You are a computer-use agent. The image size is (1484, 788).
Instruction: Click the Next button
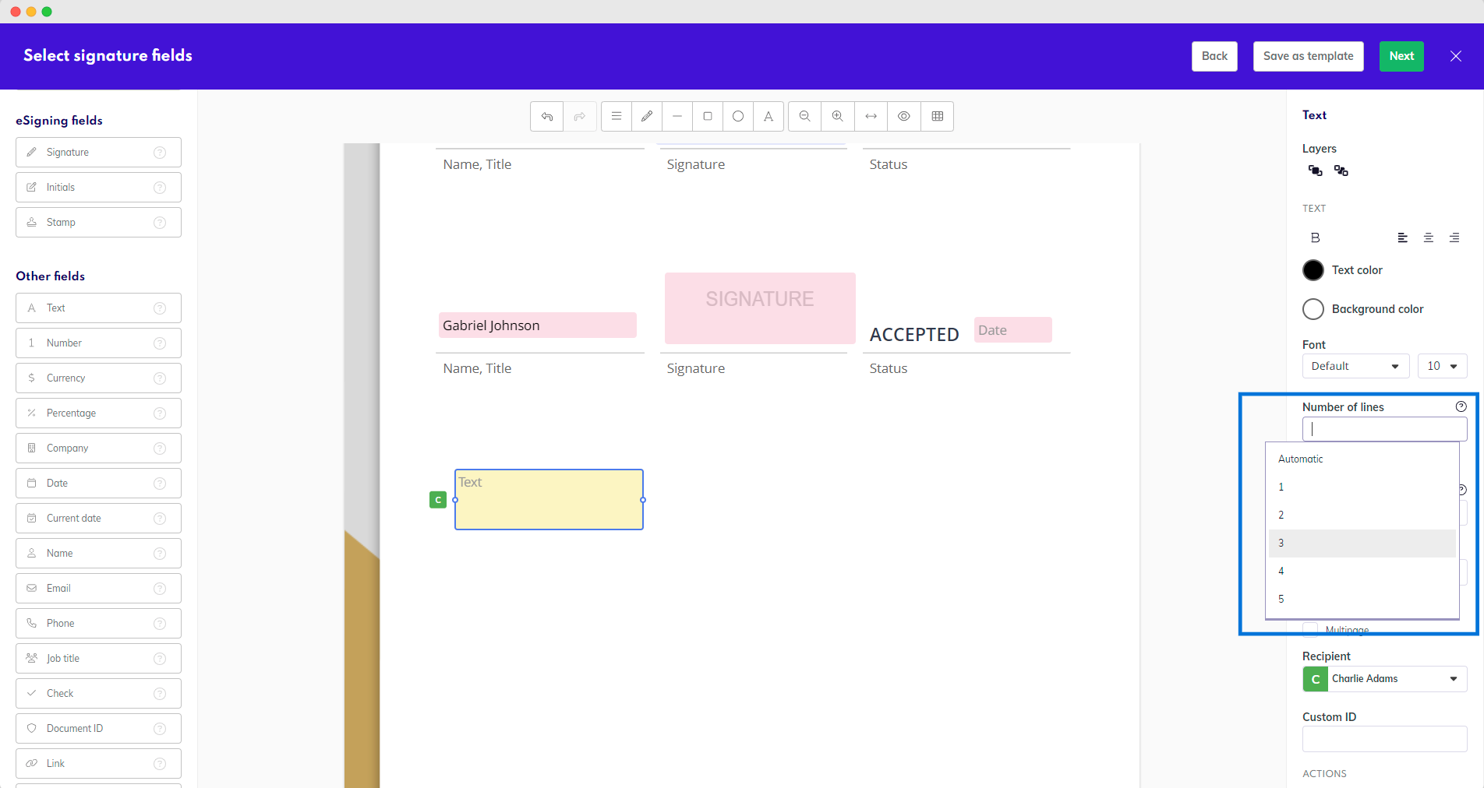1401,56
